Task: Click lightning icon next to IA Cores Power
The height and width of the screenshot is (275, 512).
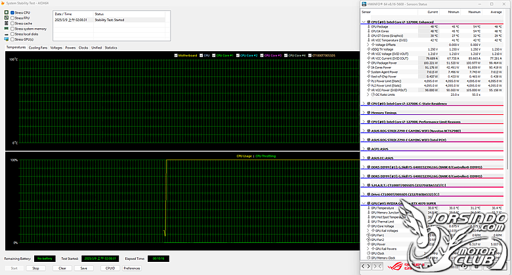Action: 369,68
